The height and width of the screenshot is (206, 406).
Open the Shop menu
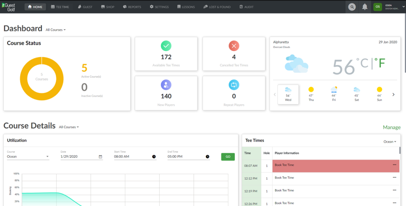pyautogui.click(x=108, y=7)
